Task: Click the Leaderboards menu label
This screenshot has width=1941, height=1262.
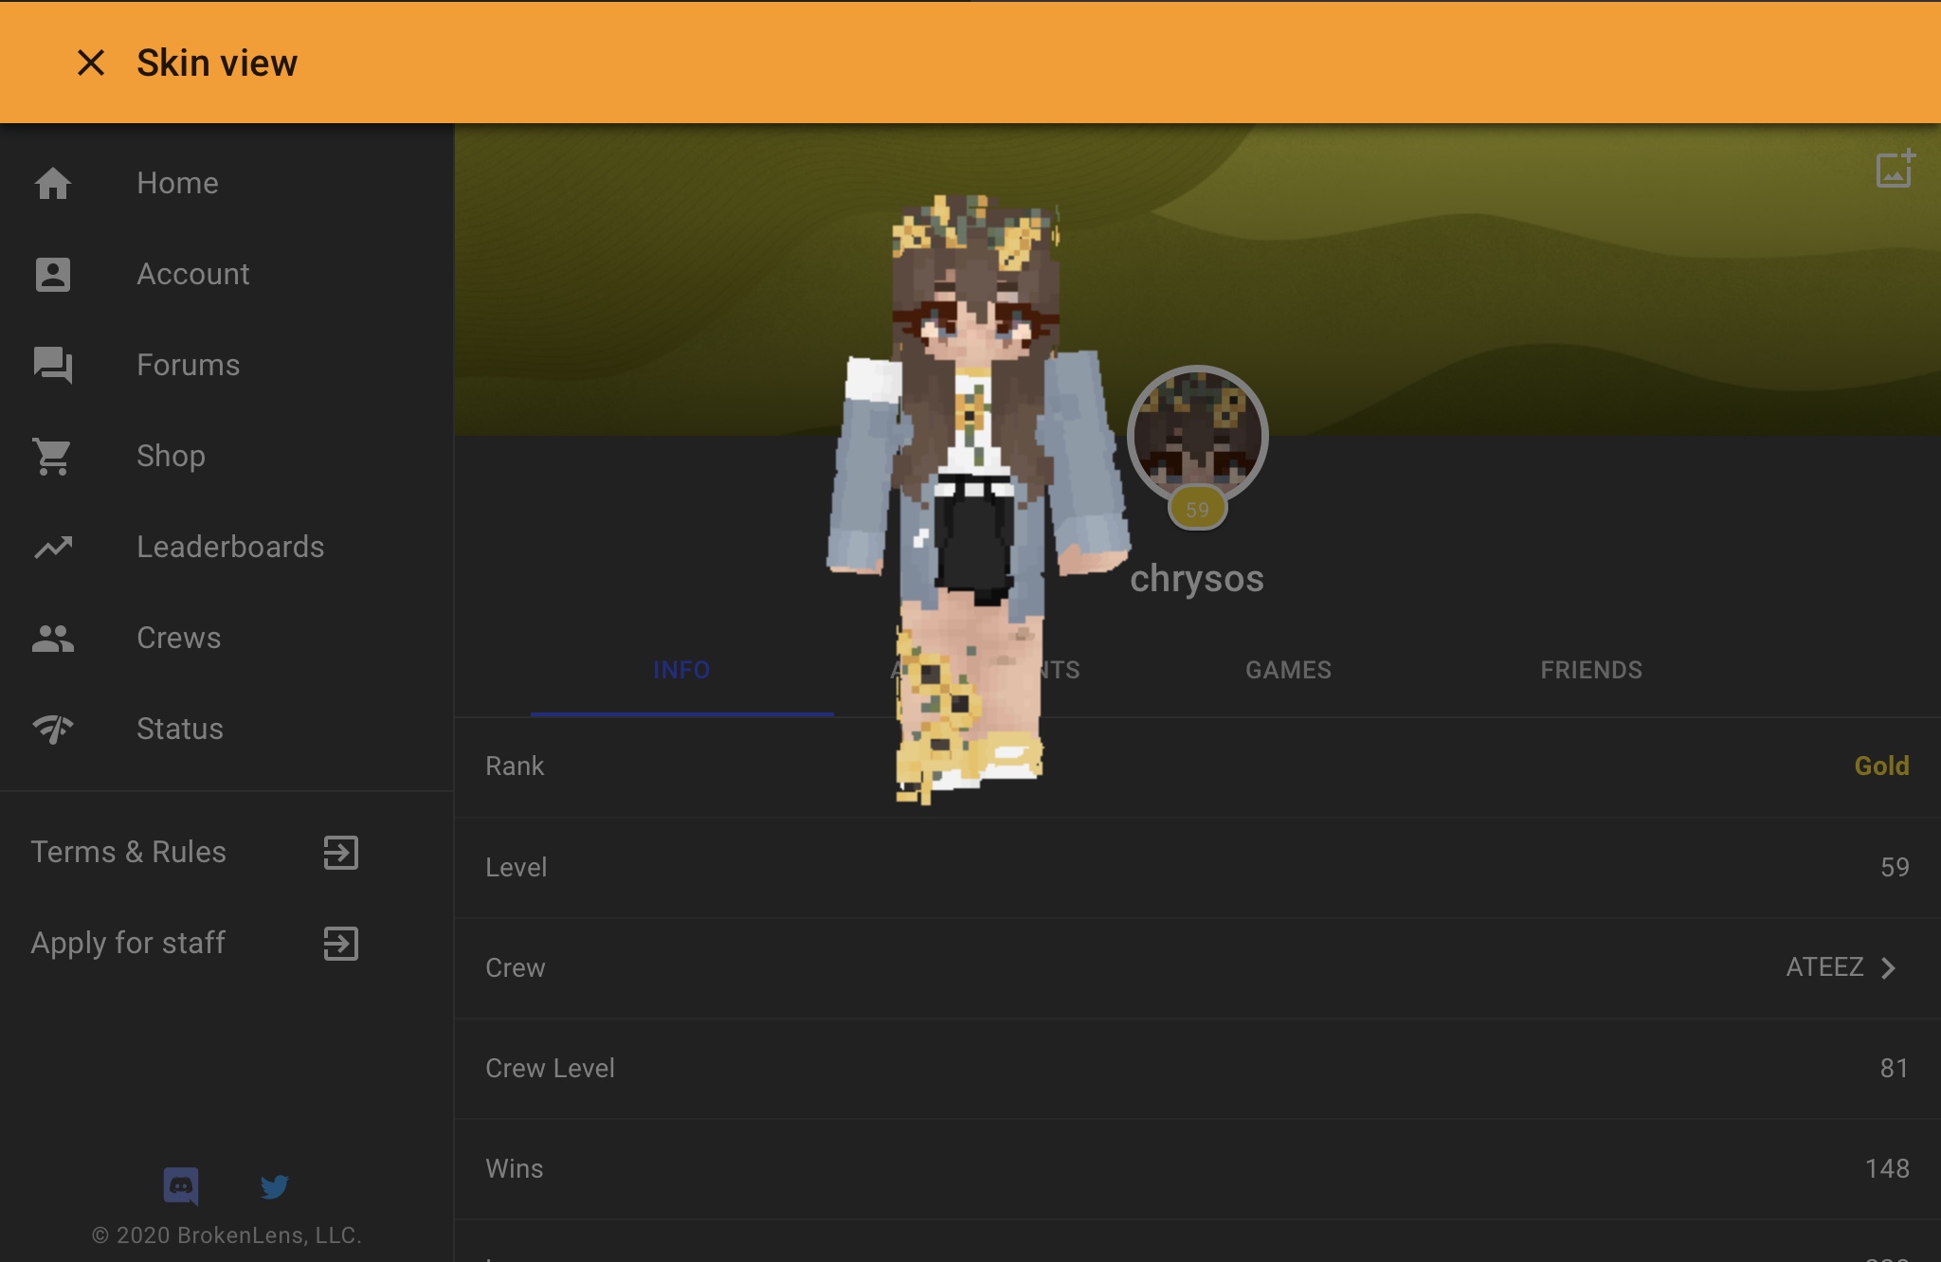Action: click(x=230, y=547)
